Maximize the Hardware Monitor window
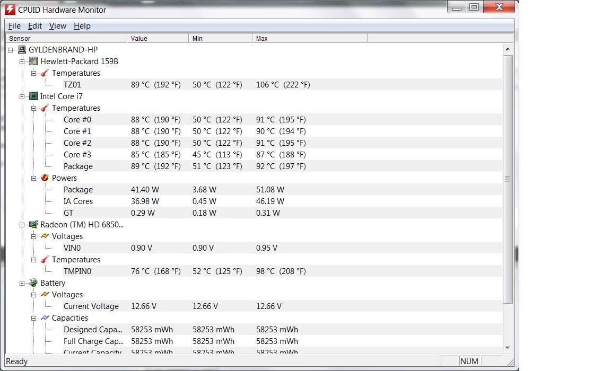611x371 pixels. [474, 7]
